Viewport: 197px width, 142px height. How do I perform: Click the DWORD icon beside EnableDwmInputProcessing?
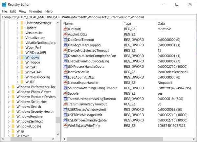coord(65,61)
